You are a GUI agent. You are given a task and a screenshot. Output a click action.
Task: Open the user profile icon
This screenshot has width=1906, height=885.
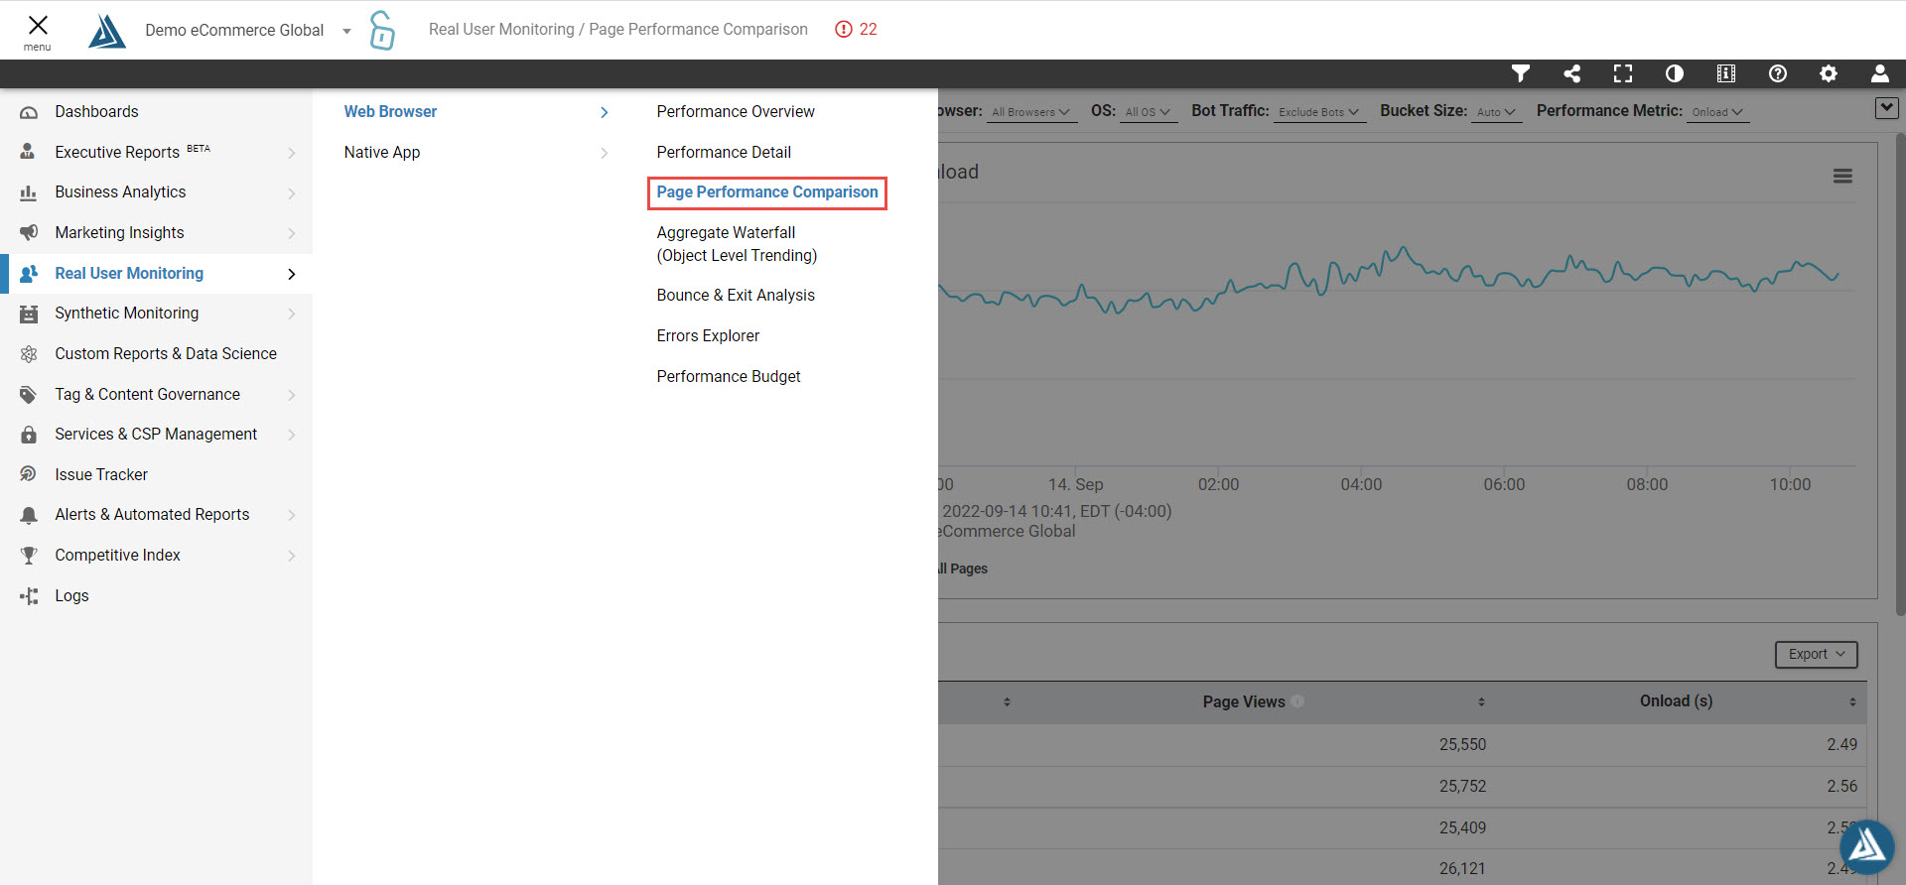click(1880, 73)
